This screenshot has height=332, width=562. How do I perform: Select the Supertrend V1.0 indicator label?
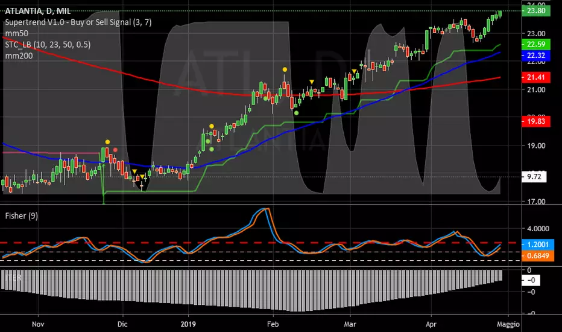78,22
